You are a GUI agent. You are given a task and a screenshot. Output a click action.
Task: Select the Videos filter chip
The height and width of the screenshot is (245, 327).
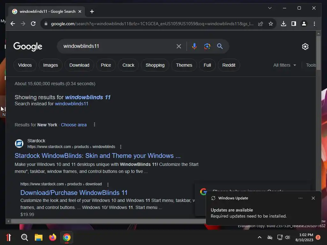tap(25, 65)
